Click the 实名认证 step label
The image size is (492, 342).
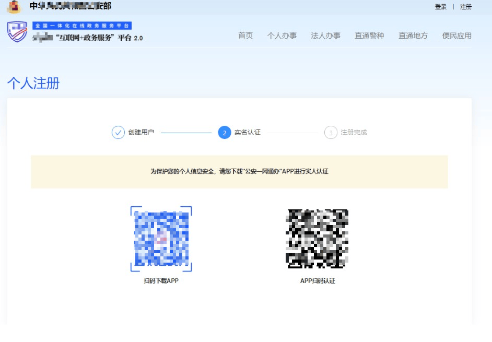[x=248, y=133]
